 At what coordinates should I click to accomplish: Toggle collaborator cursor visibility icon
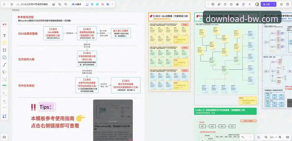pos(243,4)
